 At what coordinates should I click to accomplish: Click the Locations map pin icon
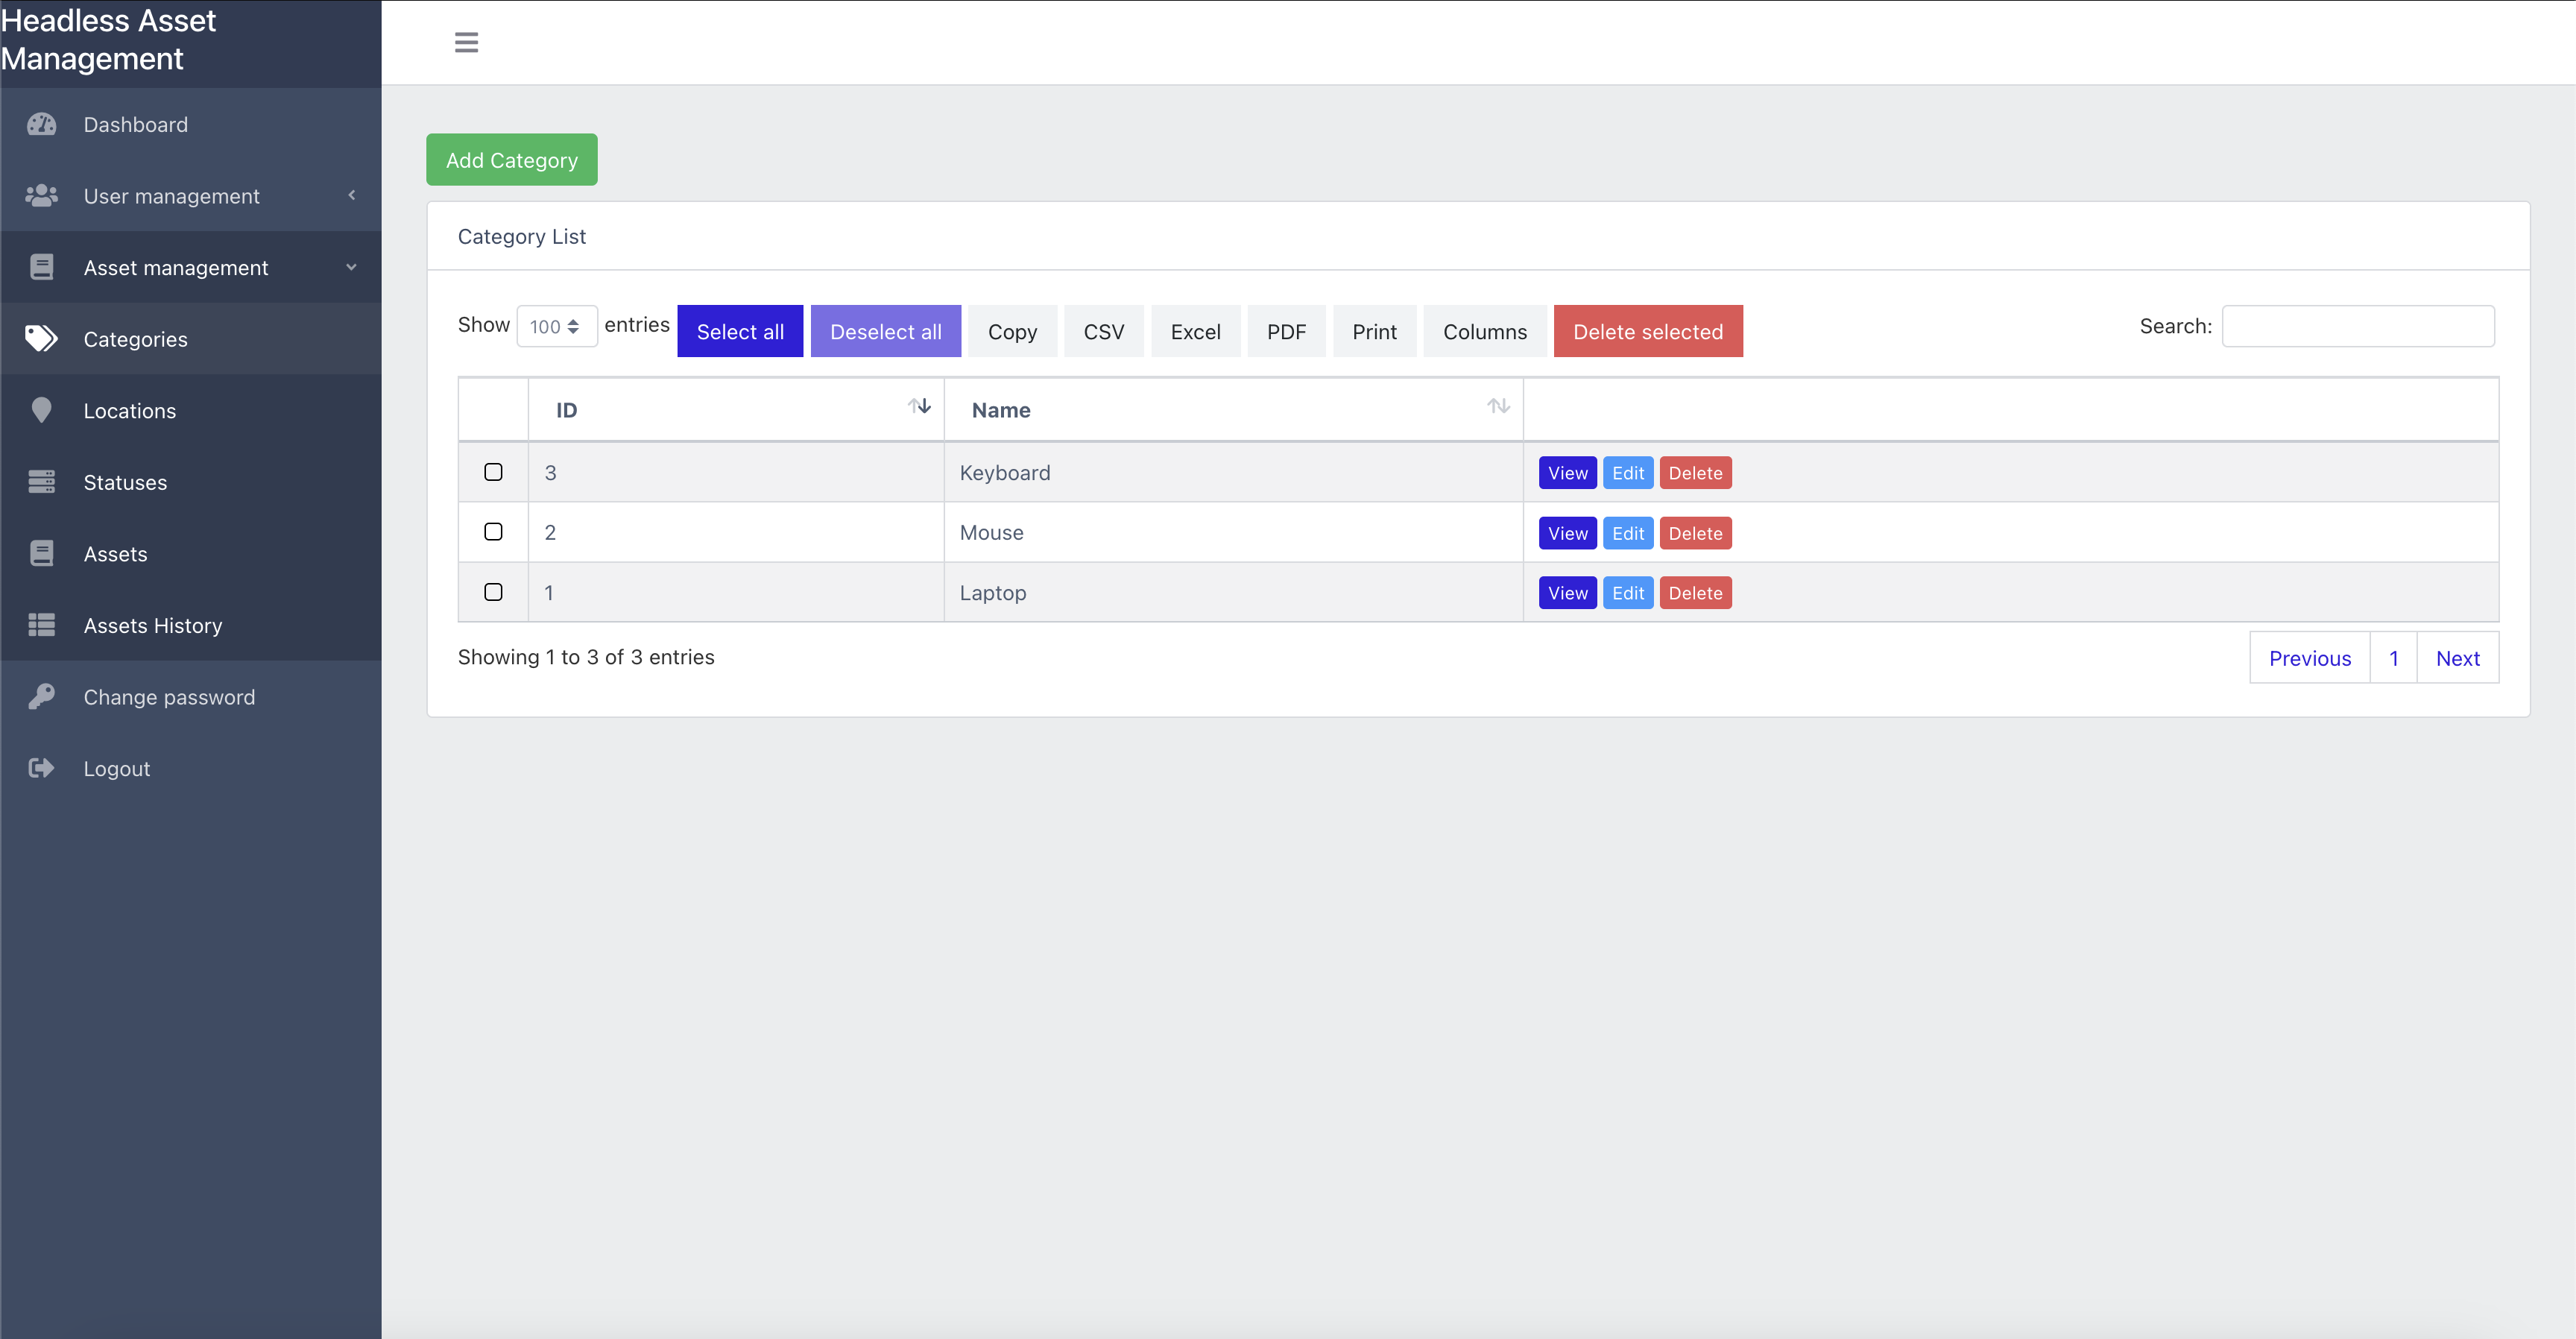coord(41,410)
